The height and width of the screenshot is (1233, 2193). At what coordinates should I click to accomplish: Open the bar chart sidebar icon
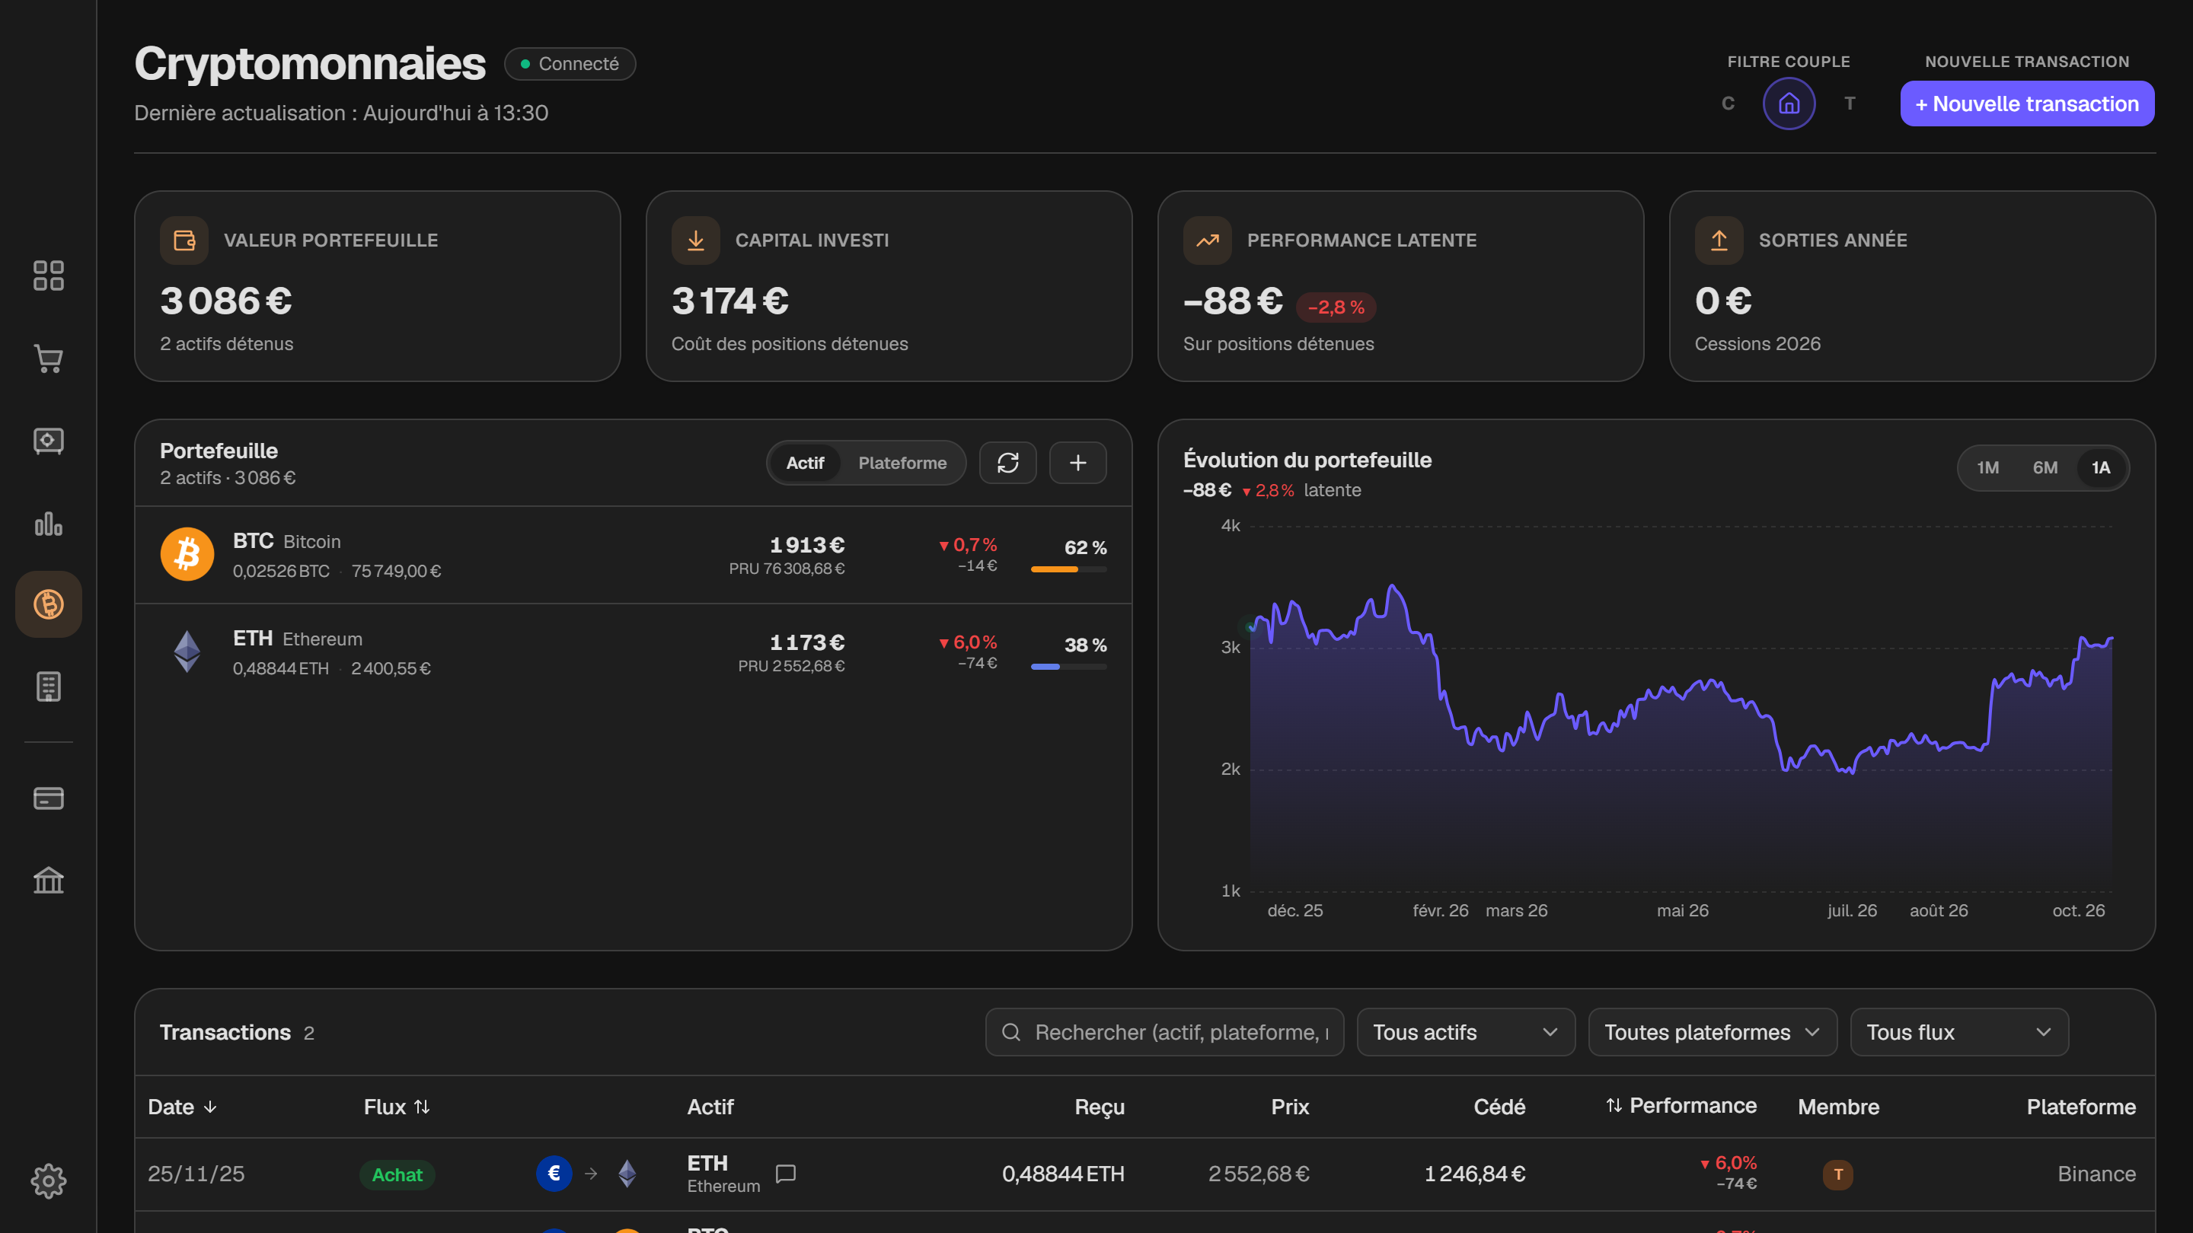click(49, 524)
